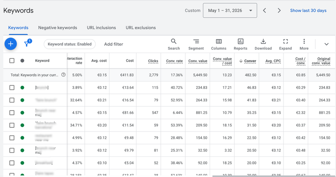The width and height of the screenshot is (336, 177).
Task: Click the total cost value €411.83
Action: [x=127, y=75]
